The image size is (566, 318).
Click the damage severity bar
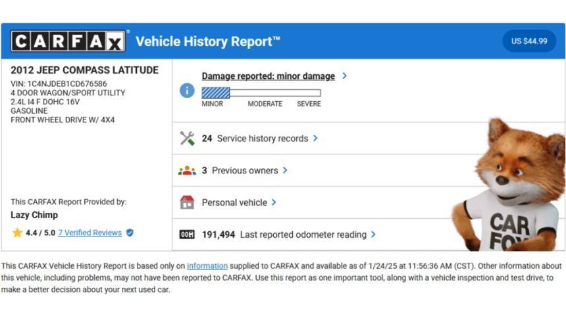tap(261, 93)
